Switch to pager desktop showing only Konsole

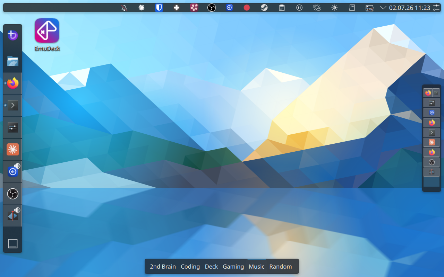[432, 133]
